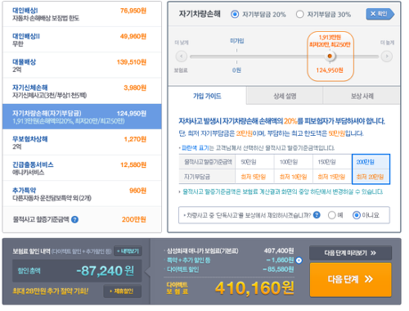Screen dimensions: 409x311
Task: Click the left arrow to lower coverage
Action: click(x=182, y=56)
